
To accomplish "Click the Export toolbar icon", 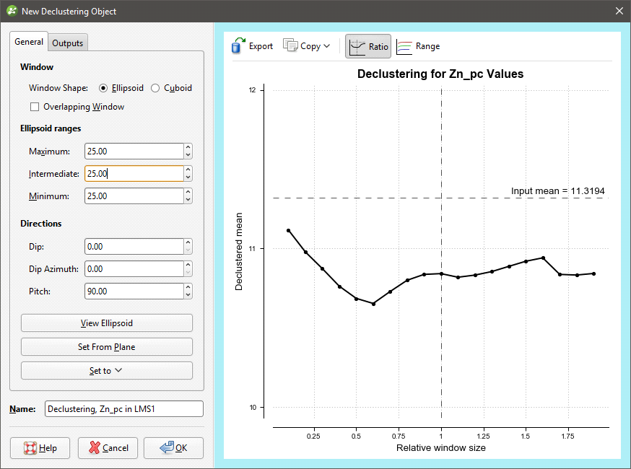I will click(239, 46).
